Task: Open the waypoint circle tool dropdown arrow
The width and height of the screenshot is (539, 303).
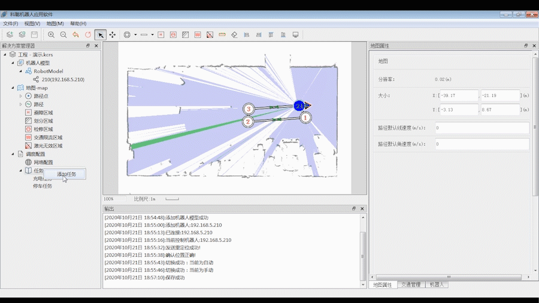Action: [x=135, y=35]
